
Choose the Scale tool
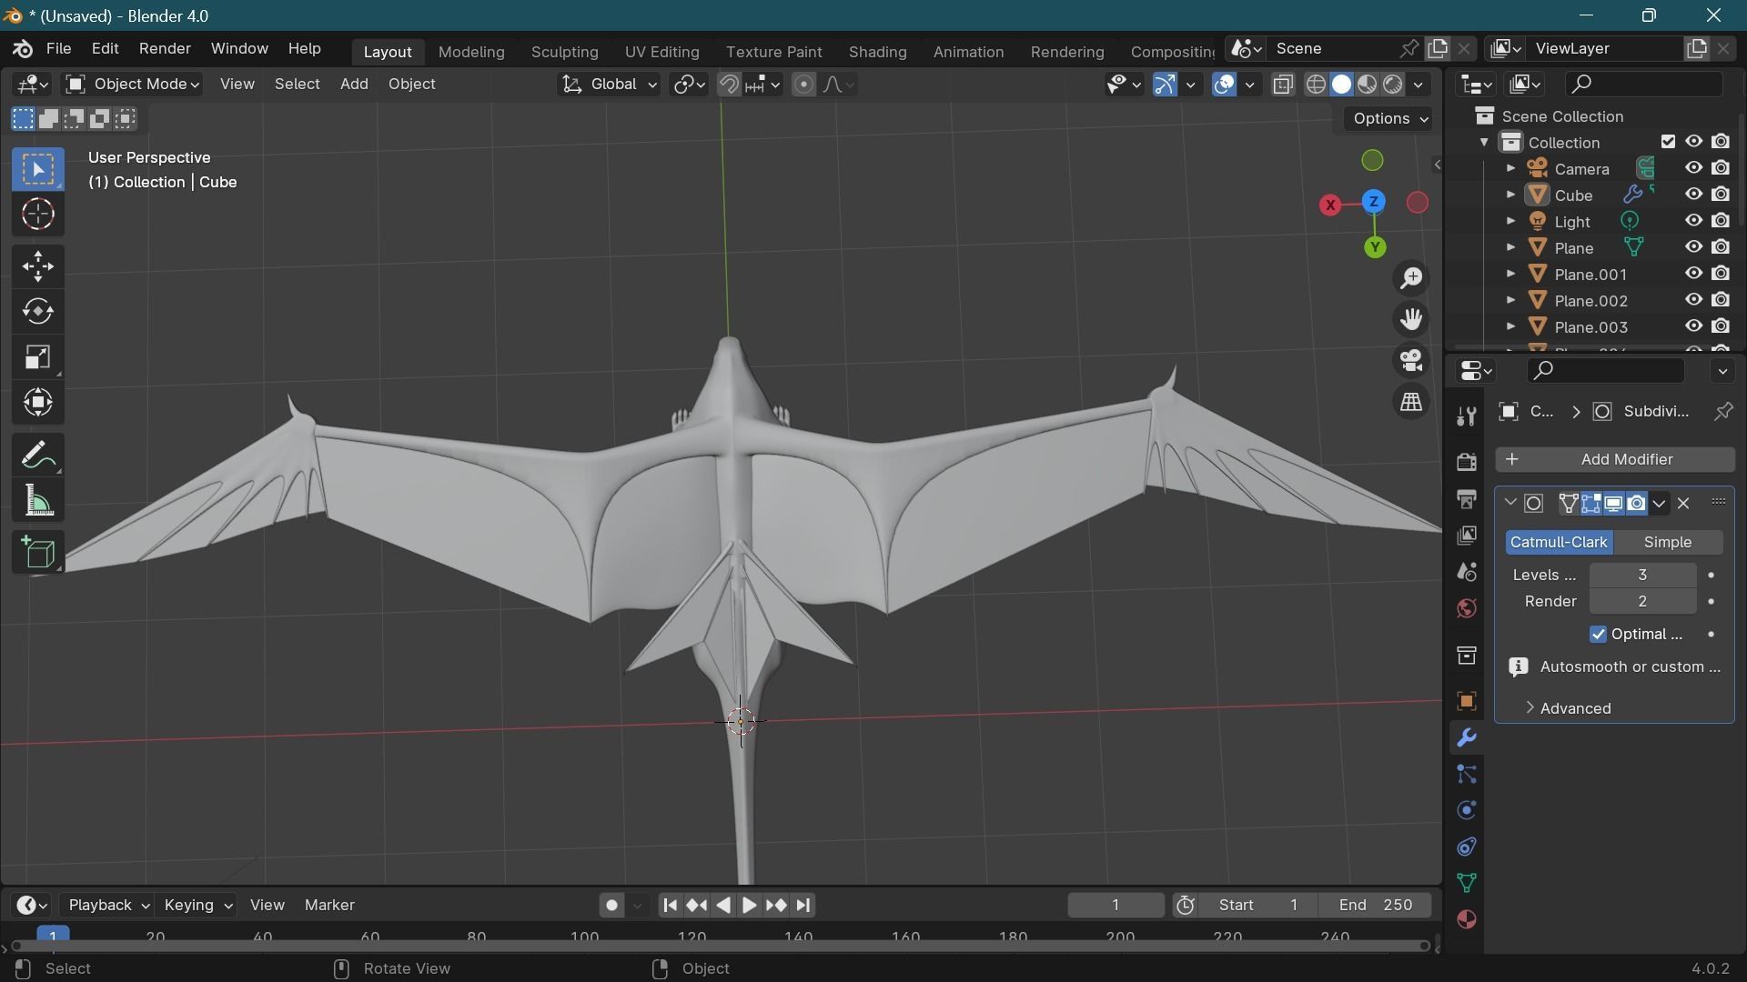pyautogui.click(x=38, y=357)
